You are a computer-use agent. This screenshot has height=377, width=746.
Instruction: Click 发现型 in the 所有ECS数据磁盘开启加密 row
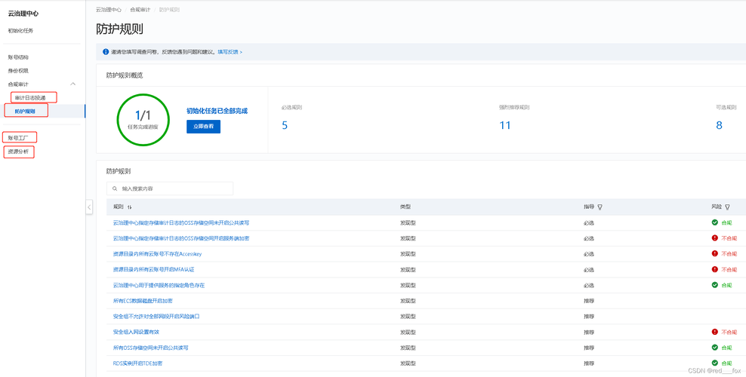pos(408,301)
